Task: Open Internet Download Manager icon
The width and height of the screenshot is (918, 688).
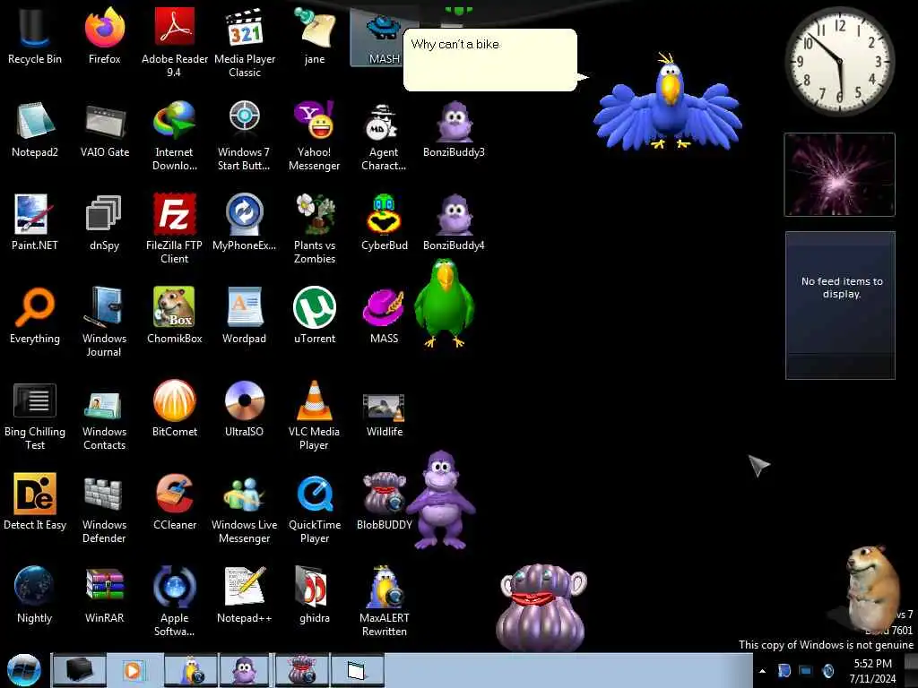Action: pos(174,136)
